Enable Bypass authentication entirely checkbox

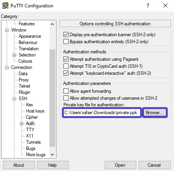click(66, 42)
